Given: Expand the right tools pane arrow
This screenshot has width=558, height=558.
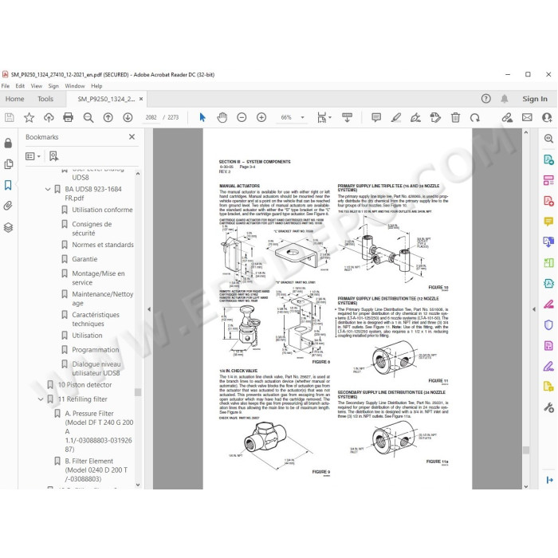Looking at the screenshot, I should 534,309.
